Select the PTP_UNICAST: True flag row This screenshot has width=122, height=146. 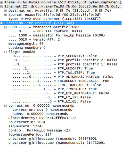[53, 68]
